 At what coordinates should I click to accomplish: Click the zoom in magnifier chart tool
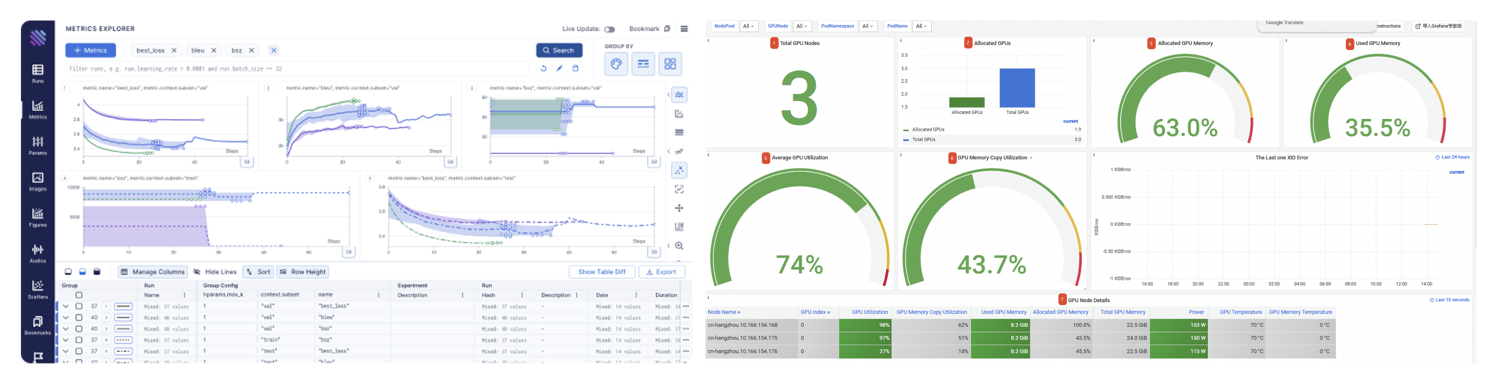click(x=680, y=246)
